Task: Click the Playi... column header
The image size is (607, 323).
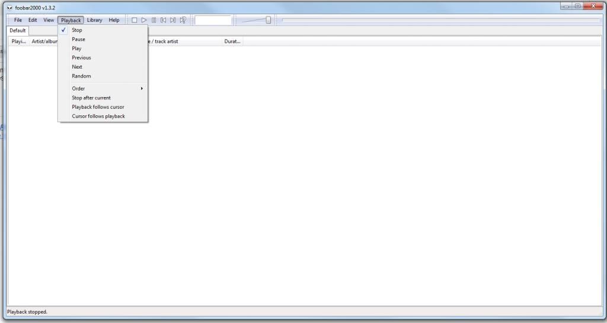Action: point(18,41)
